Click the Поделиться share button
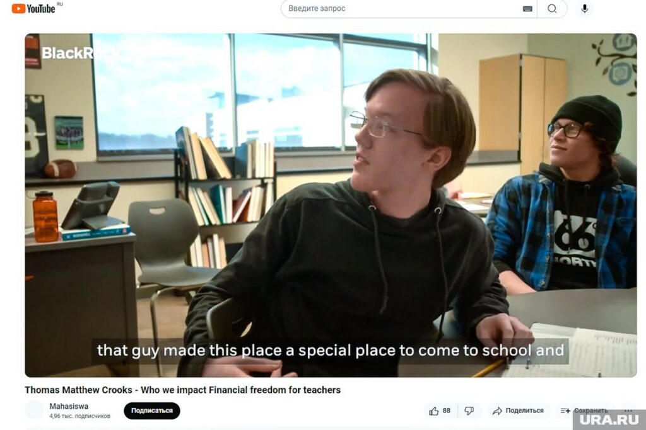Screen dimensions: 646x430 coord(519,410)
